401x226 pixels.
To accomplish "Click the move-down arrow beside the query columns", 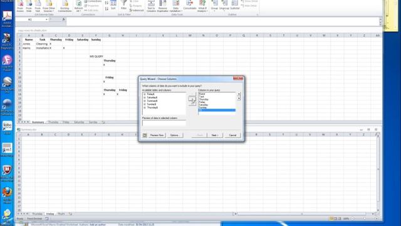I will 239,99.
